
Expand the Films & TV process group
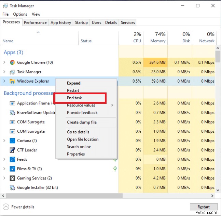[x=4, y=169]
